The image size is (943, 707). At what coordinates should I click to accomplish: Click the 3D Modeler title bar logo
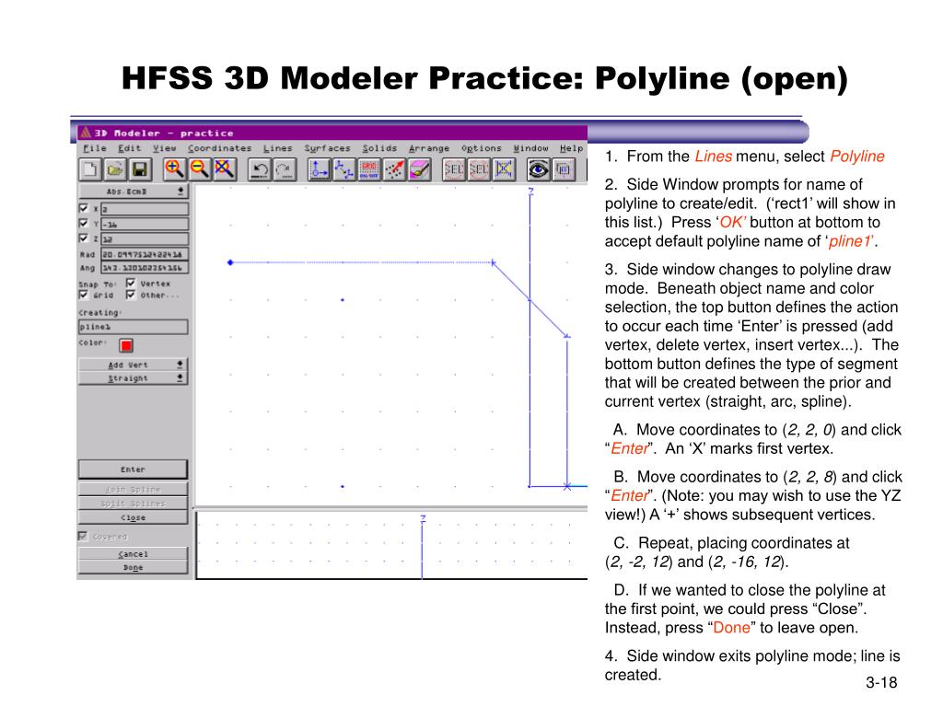(x=86, y=133)
